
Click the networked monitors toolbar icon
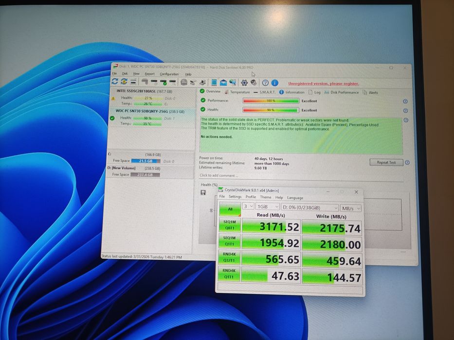[233, 83]
